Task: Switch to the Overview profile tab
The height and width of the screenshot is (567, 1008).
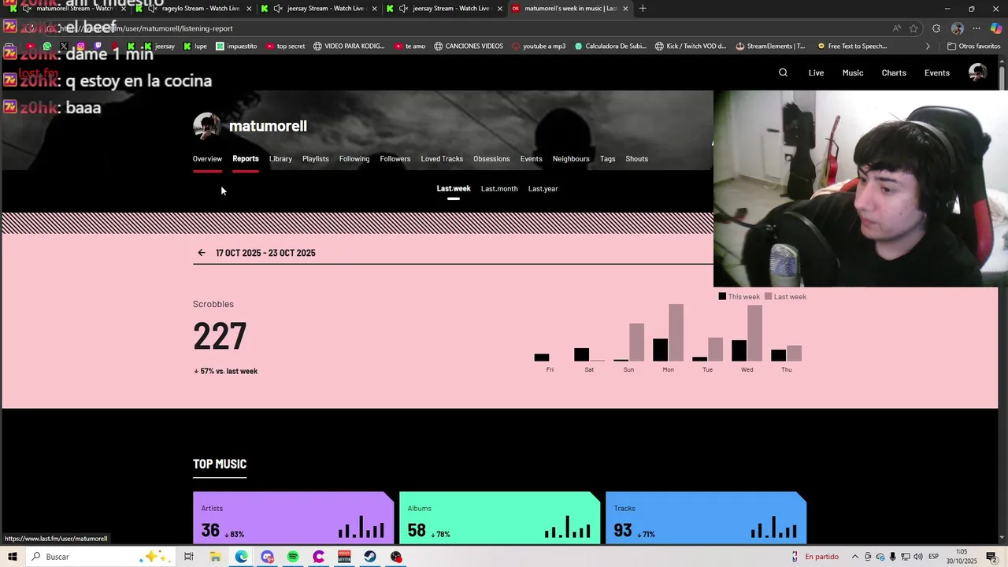Action: click(207, 159)
